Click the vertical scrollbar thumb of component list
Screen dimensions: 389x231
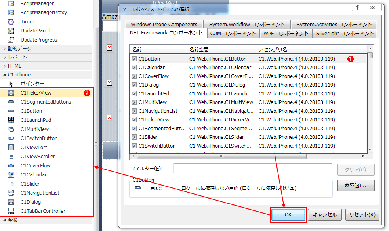point(370,55)
